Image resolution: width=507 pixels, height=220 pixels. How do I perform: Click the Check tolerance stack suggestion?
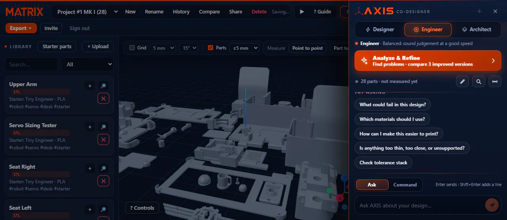click(383, 163)
